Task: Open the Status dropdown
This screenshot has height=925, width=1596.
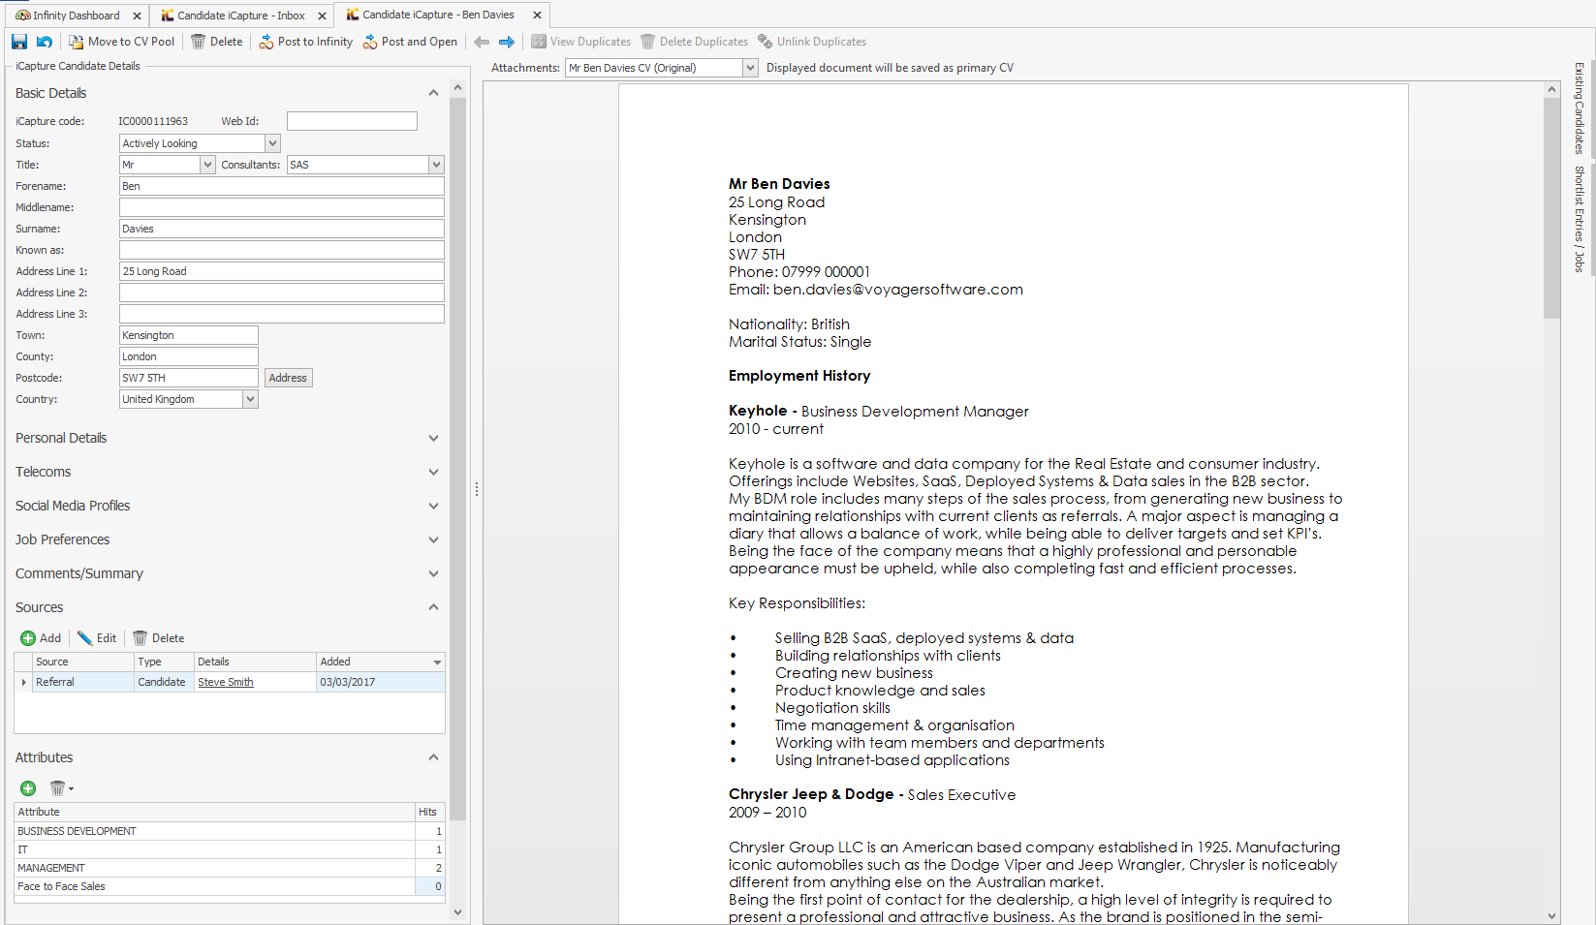Action: pos(272,143)
